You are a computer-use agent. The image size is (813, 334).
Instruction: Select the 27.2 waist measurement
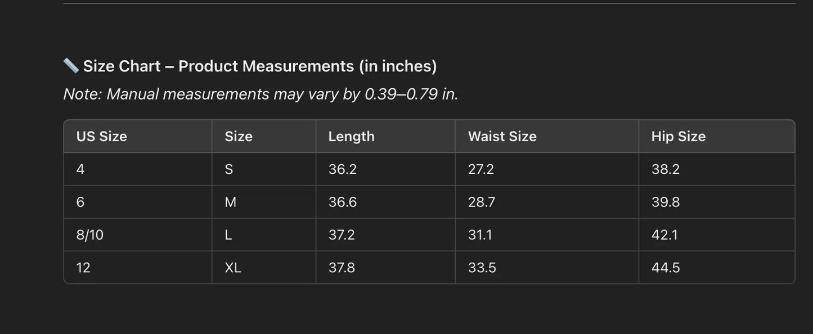pos(481,169)
